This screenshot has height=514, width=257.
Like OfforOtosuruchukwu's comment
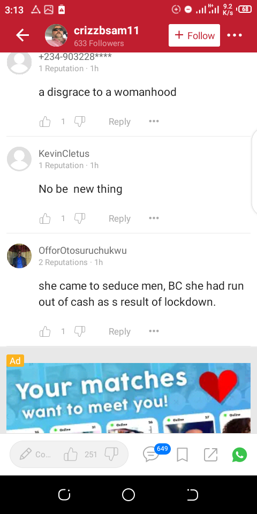click(x=45, y=331)
